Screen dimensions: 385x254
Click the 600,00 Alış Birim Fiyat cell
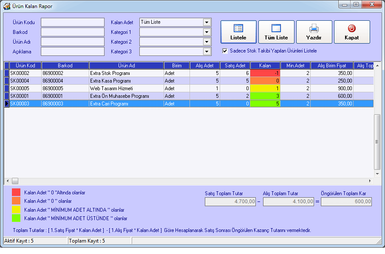point(332,96)
